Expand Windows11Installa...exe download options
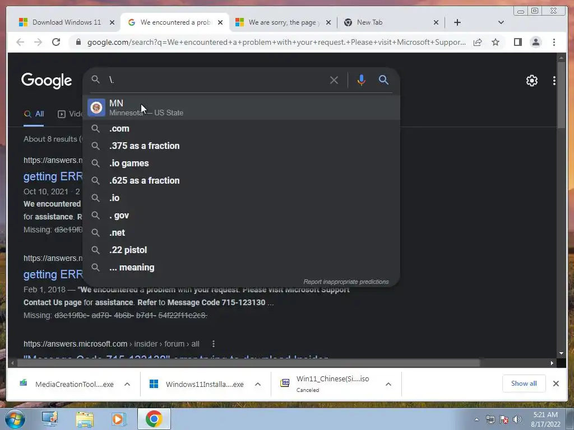Viewport: 574px width, 430px height. point(258,384)
